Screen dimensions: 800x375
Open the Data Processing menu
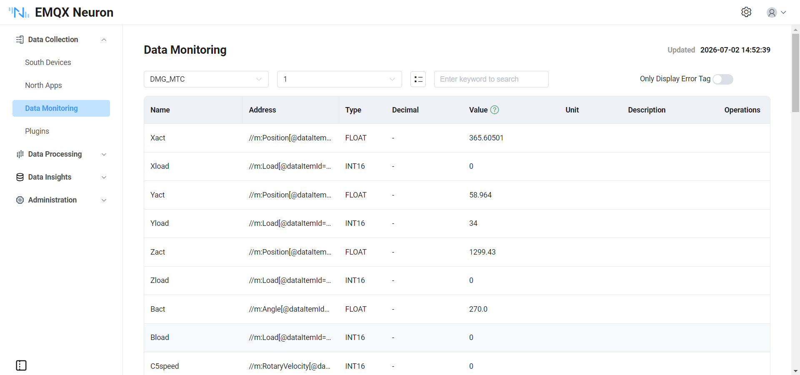pos(61,154)
